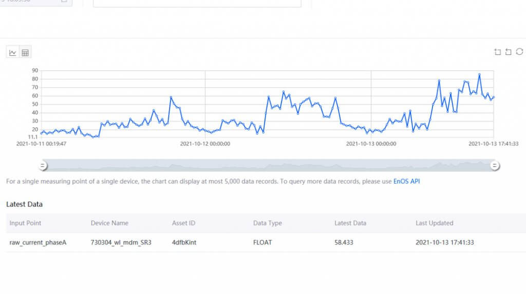Click the 11.1 y-axis minimum label
Image resolution: width=526 pixels, height=294 pixels.
(33, 137)
